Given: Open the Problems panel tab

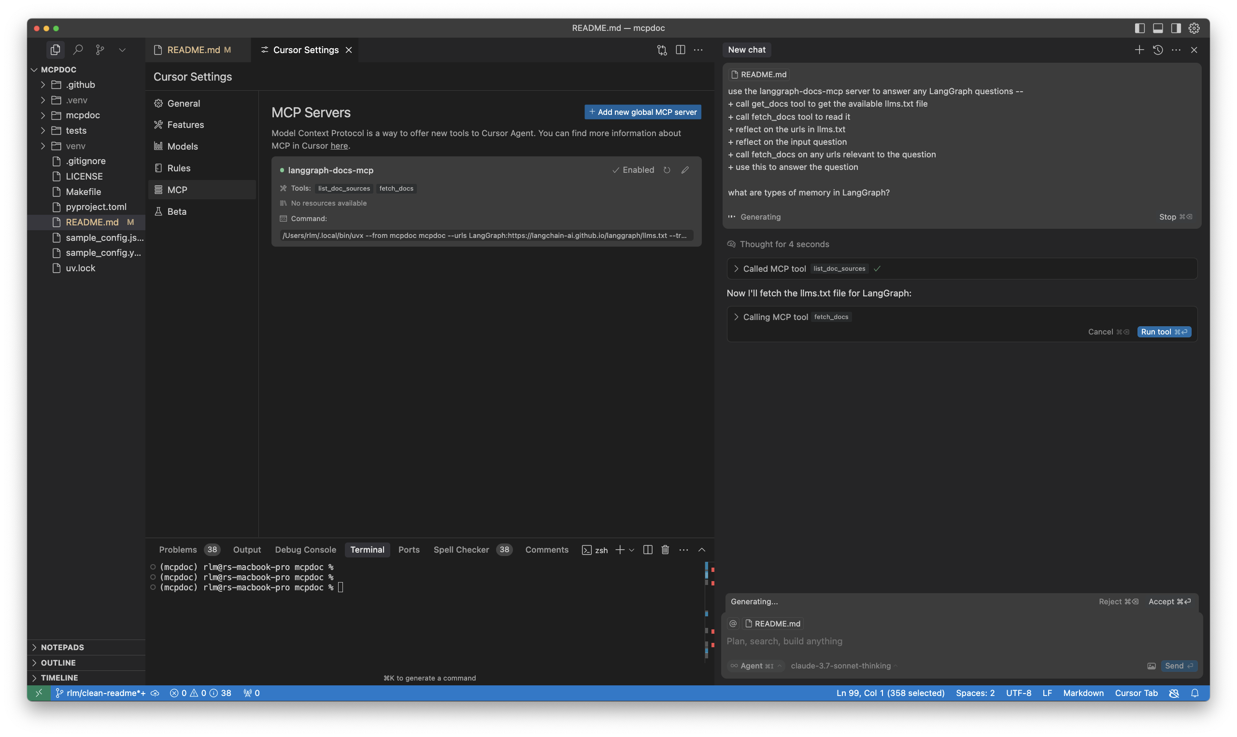Looking at the screenshot, I should (178, 549).
